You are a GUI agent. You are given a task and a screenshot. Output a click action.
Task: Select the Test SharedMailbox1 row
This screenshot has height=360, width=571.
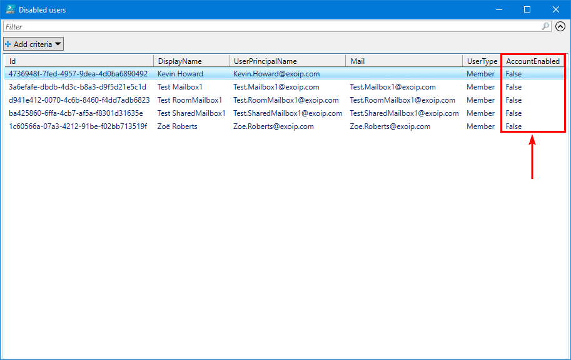coord(191,113)
